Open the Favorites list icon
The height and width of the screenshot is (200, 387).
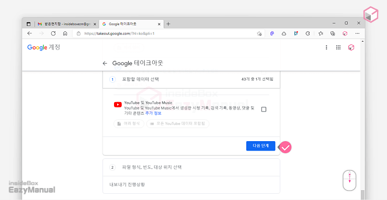tap(321, 33)
